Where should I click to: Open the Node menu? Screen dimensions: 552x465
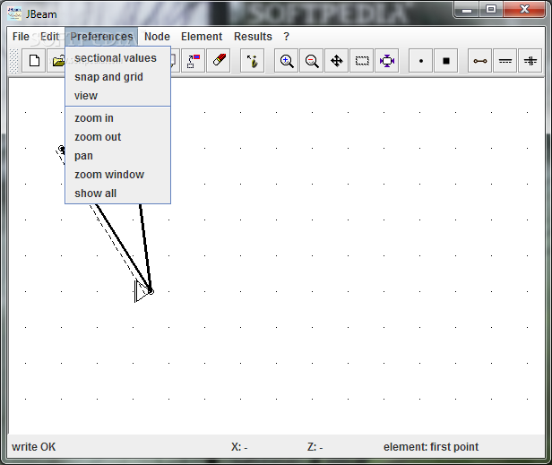157,37
